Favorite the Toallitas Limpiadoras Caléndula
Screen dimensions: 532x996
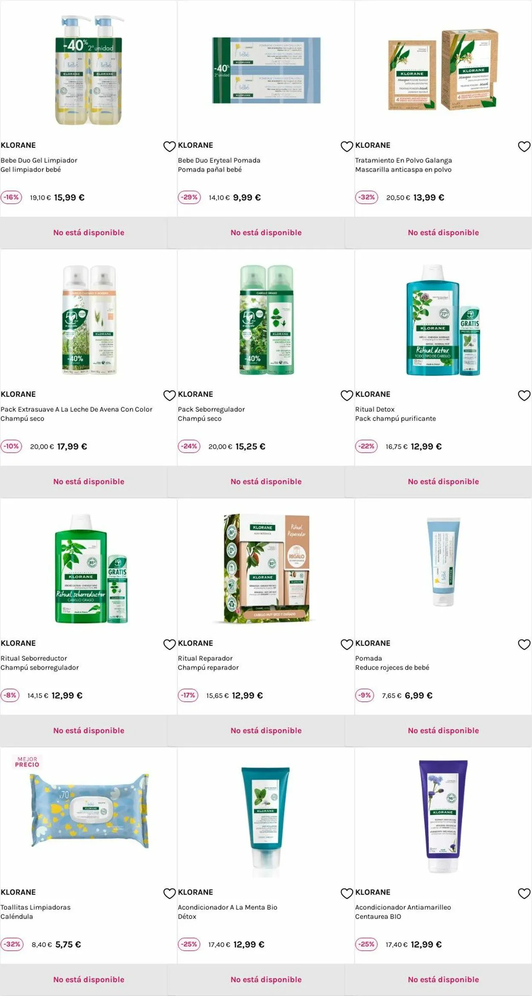tap(169, 894)
